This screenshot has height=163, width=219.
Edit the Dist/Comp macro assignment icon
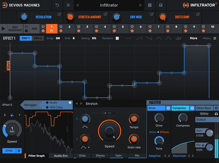point(198,14)
